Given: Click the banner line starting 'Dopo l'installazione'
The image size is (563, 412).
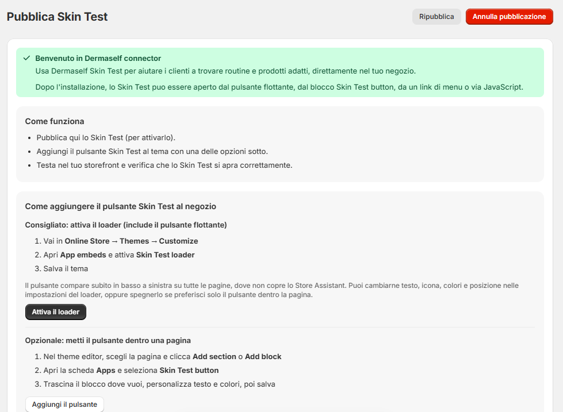Looking at the screenshot, I should click(279, 87).
